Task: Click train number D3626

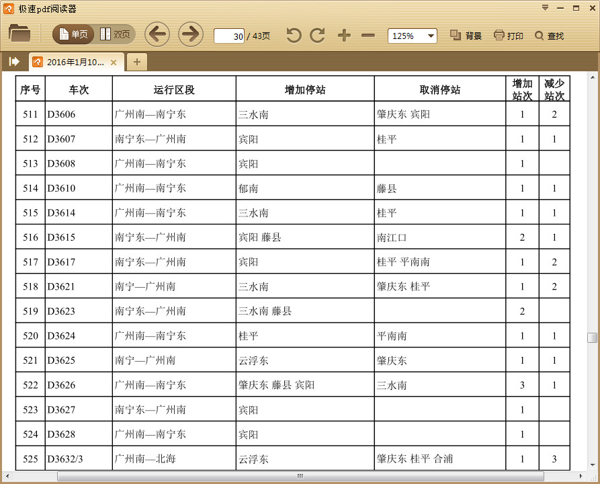Action: tap(61, 385)
